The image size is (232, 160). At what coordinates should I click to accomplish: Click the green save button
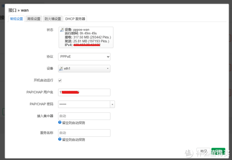click(218, 152)
